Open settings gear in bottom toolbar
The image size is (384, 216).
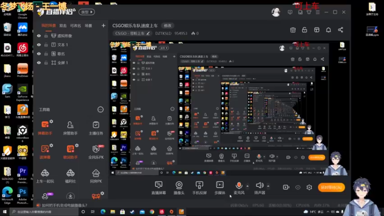point(309,187)
